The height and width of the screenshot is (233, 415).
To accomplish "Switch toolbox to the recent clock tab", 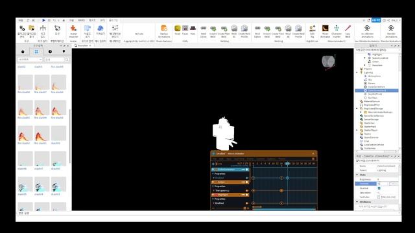I will (50, 52).
